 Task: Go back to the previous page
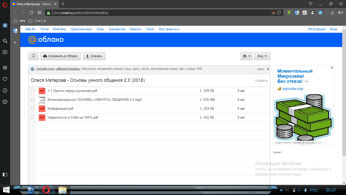15,13
